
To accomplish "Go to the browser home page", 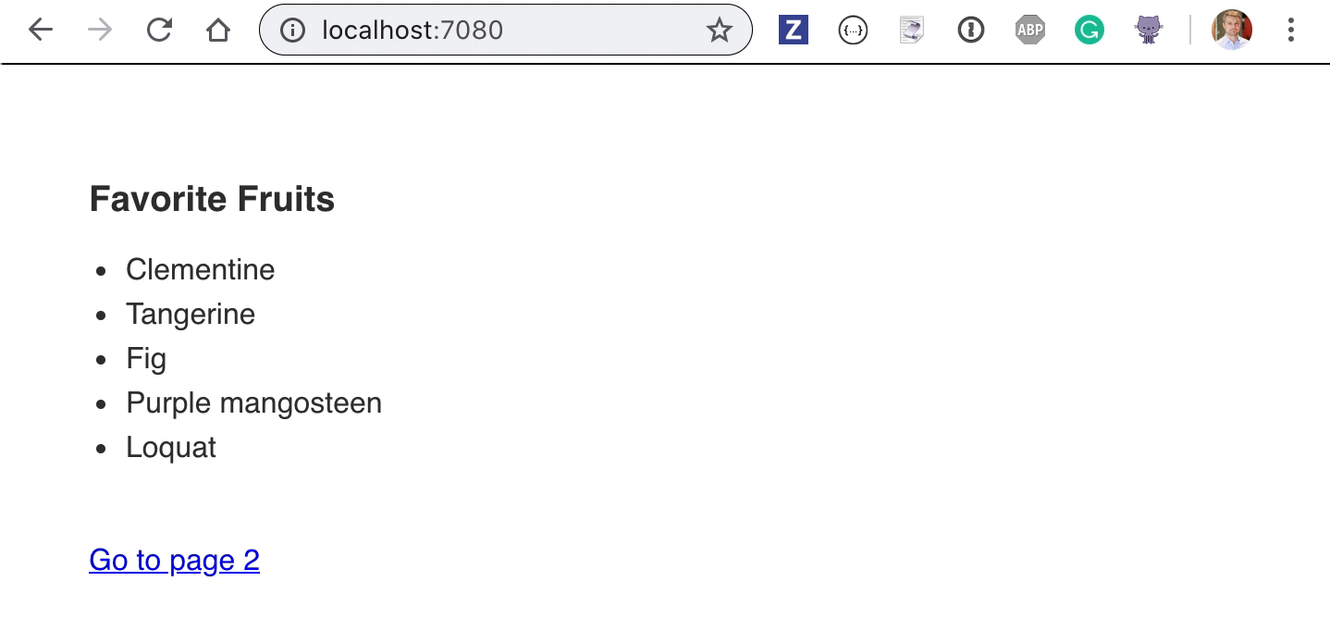I will click(x=218, y=30).
